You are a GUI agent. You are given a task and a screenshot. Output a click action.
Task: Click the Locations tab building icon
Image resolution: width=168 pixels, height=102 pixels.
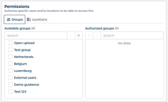[x=29, y=20]
